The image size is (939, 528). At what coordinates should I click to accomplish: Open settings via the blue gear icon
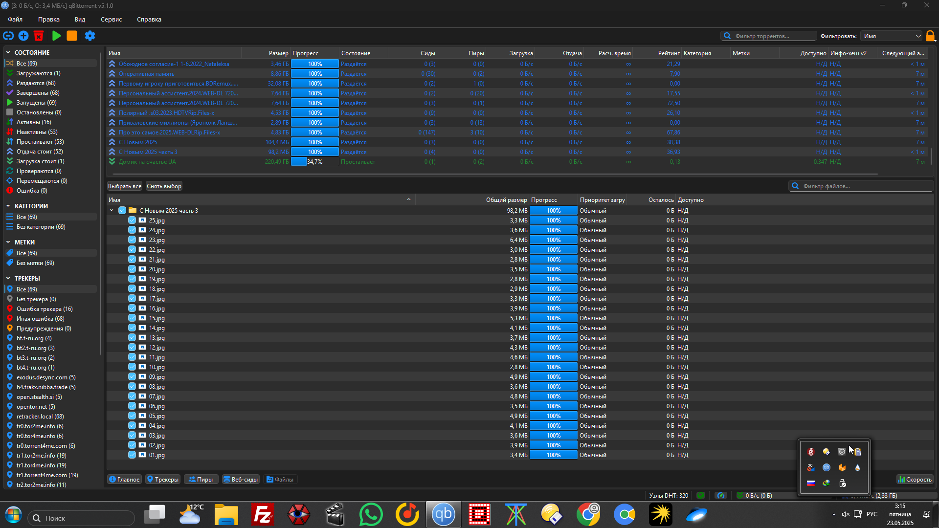[90, 36]
